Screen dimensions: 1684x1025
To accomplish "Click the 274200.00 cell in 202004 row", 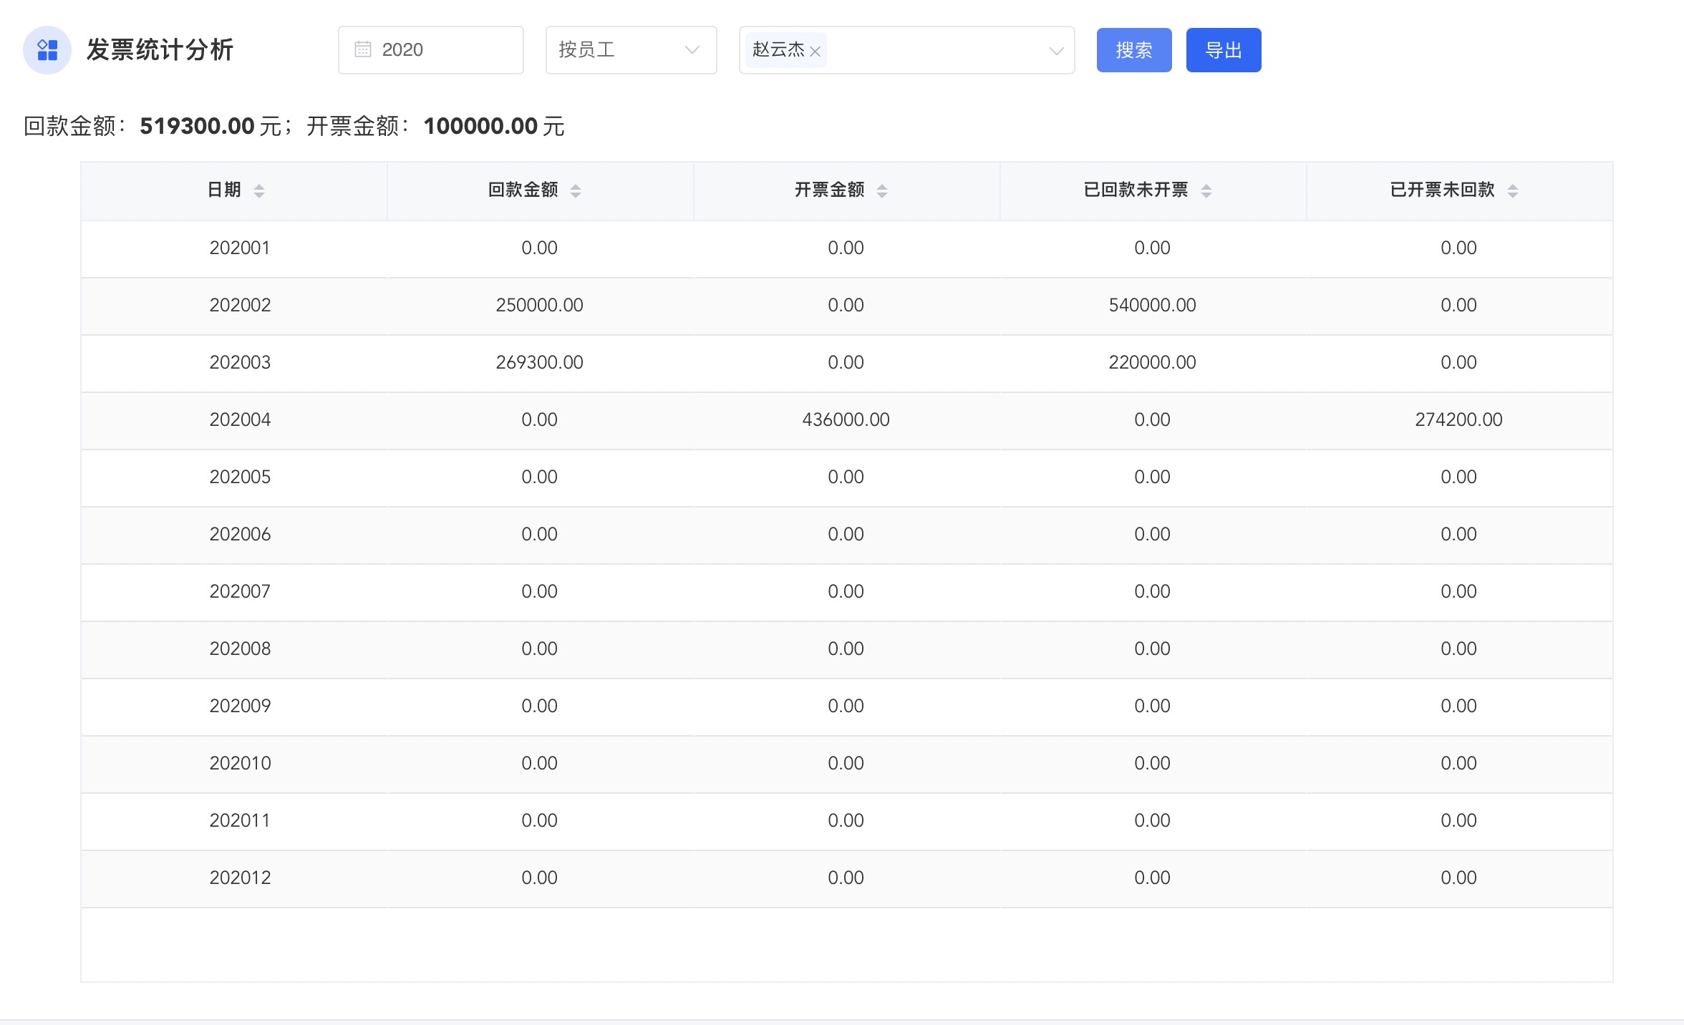I will point(1458,419).
